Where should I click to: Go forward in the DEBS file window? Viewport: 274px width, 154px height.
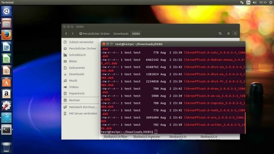tap(73, 33)
